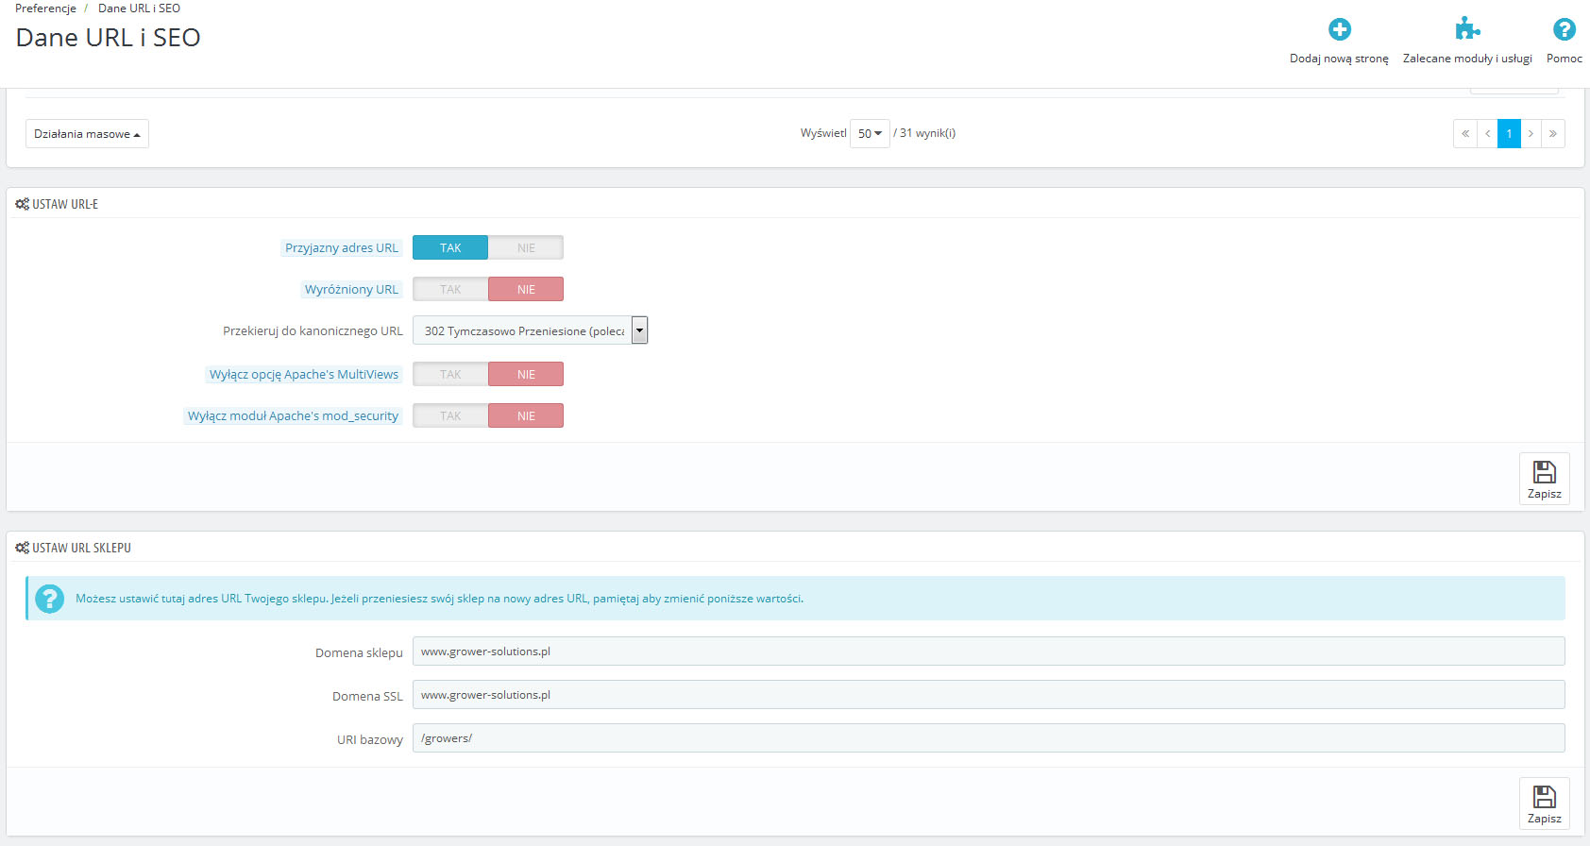
Task: Go to the next results page arrow
Action: click(1531, 134)
